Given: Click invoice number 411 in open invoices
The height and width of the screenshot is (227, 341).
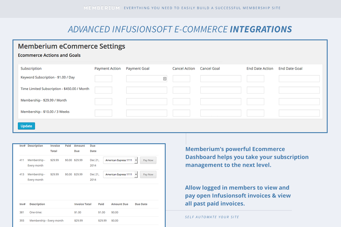Looking at the screenshot, I should point(22,160).
